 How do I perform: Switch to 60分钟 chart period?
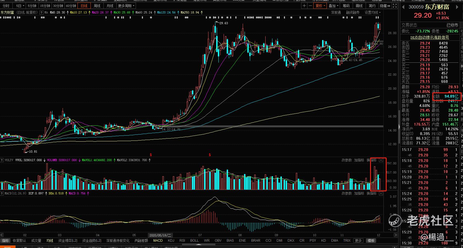[71, 6]
